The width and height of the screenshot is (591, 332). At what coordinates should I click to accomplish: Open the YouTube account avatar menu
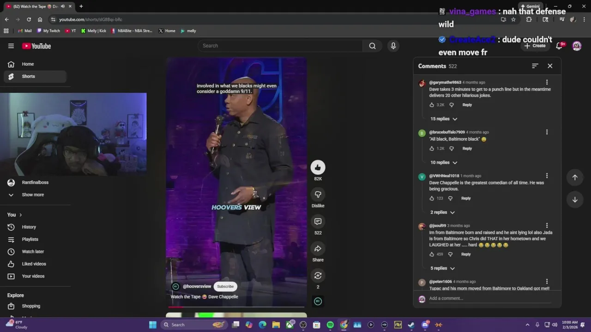(x=577, y=46)
